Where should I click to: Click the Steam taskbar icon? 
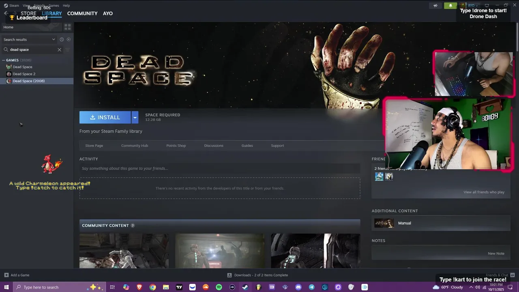coord(245,287)
